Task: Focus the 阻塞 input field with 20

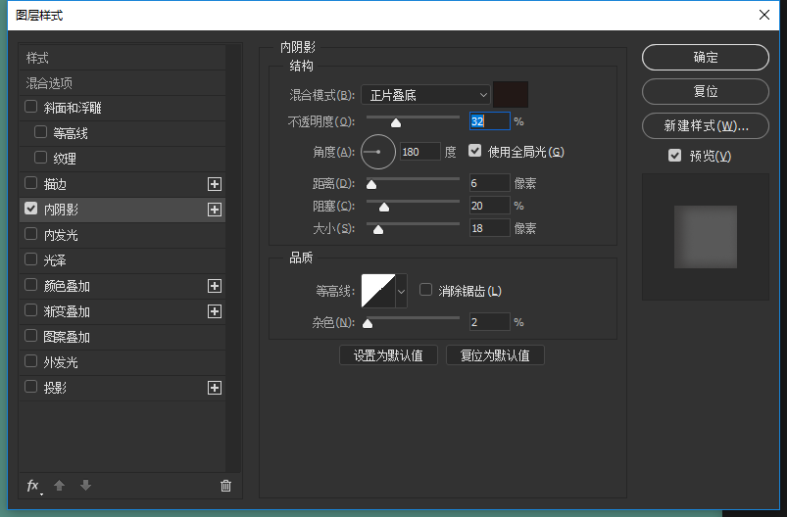Action: pyautogui.click(x=490, y=206)
